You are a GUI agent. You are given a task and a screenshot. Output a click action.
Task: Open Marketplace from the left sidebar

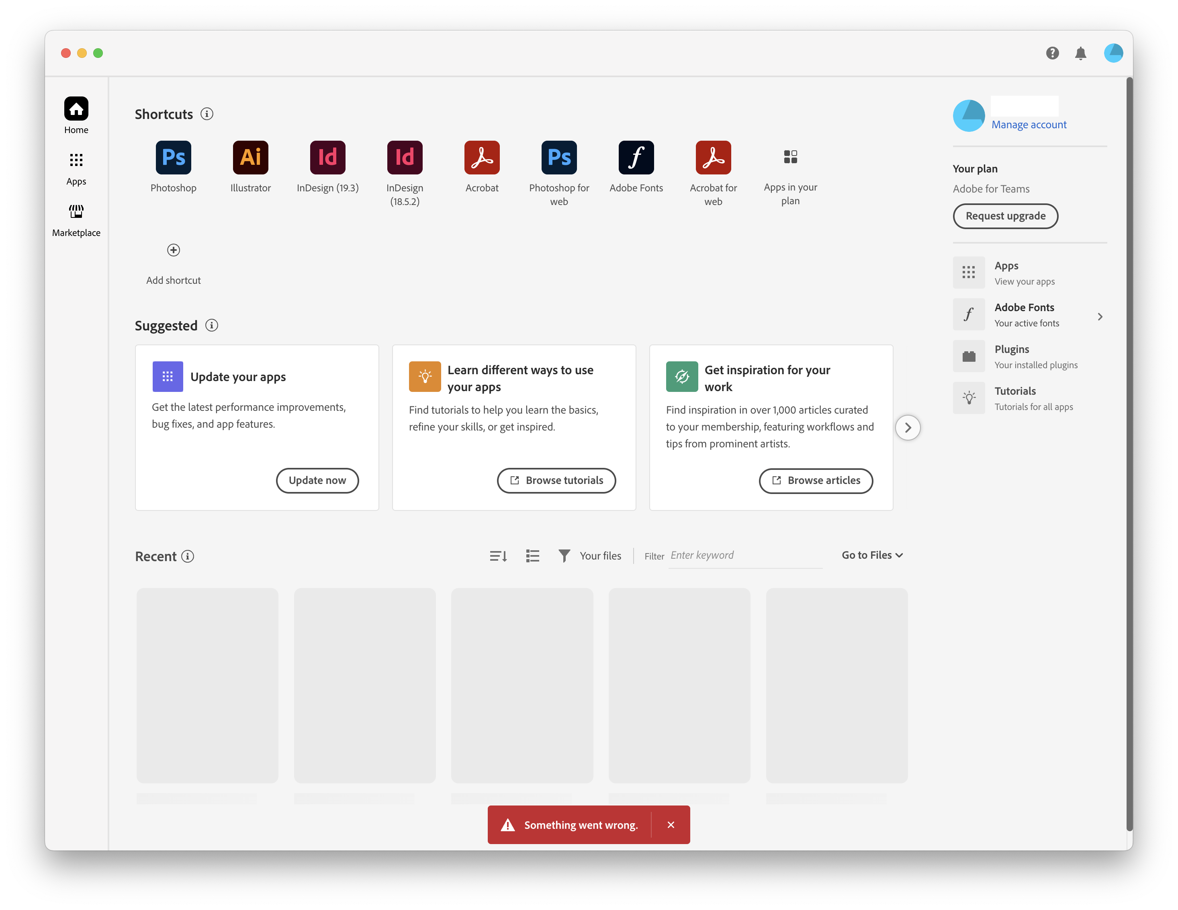click(76, 219)
